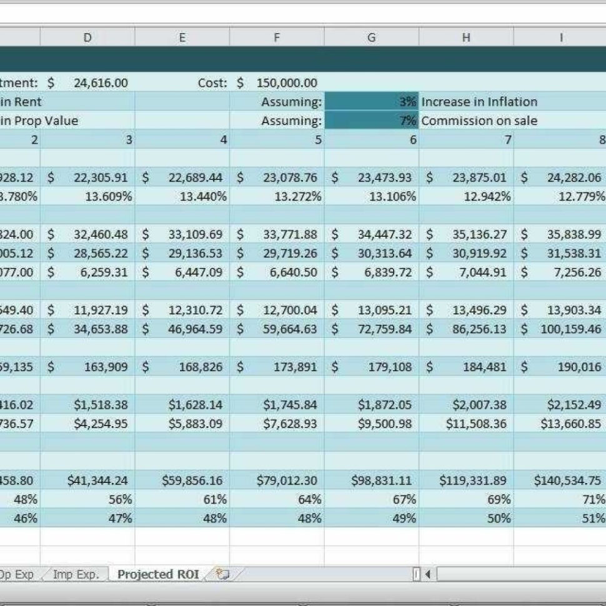Viewport: 606px width, 606px height.
Task: Select column header D
Action: 87,37
